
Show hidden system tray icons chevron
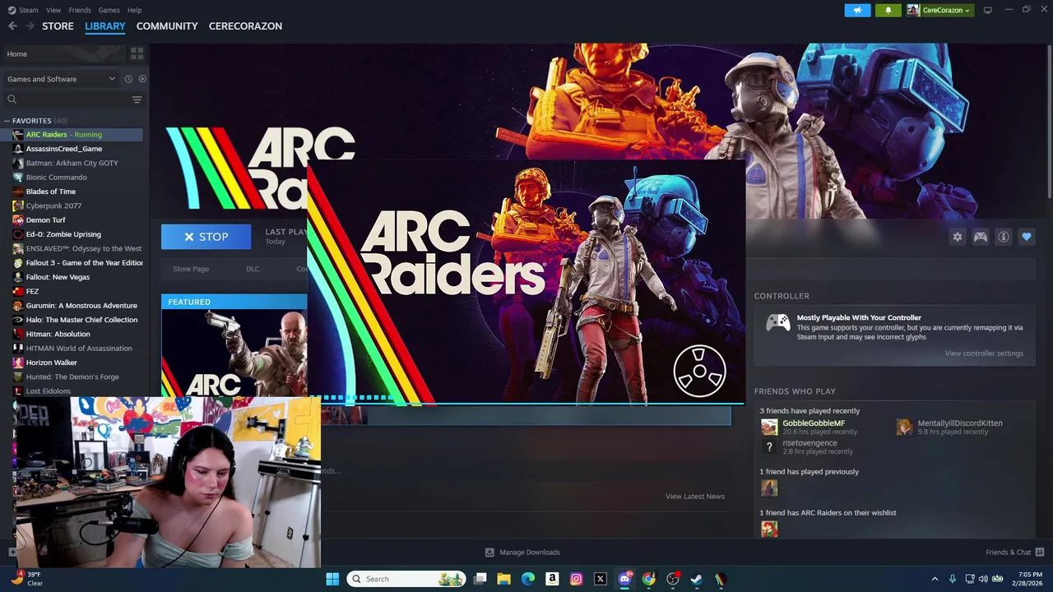[935, 579]
